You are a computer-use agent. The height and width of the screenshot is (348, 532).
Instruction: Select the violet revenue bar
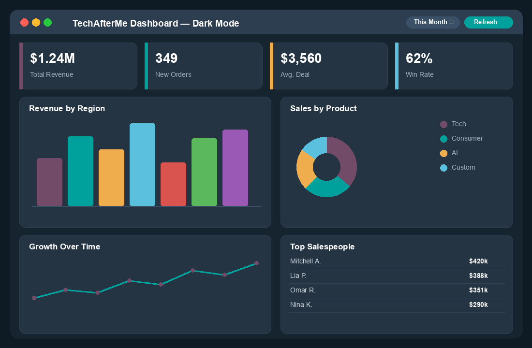point(235,168)
